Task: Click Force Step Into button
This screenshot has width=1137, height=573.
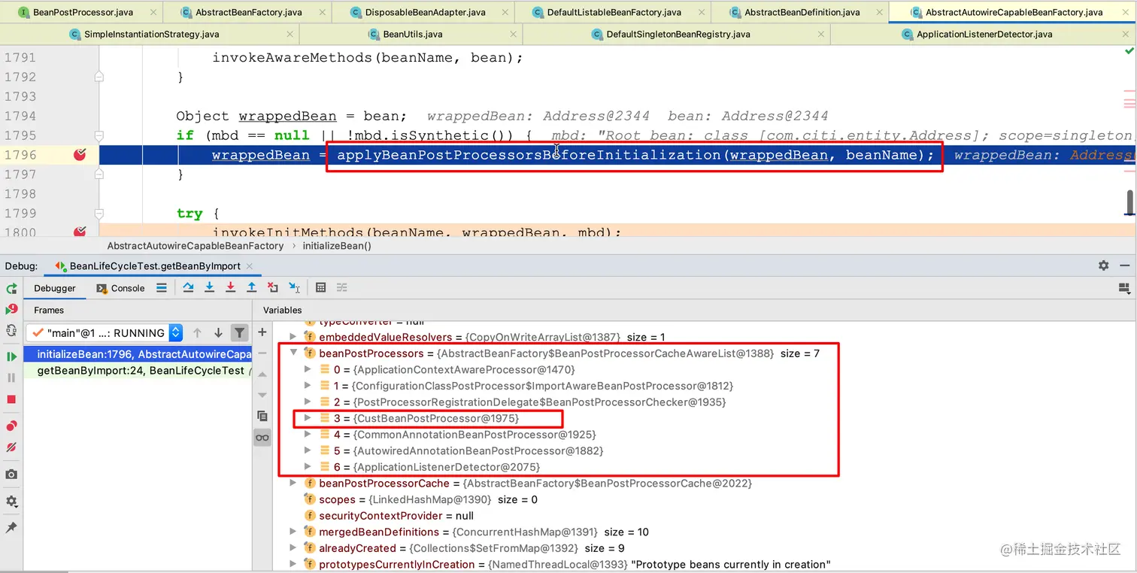Action: click(231, 287)
